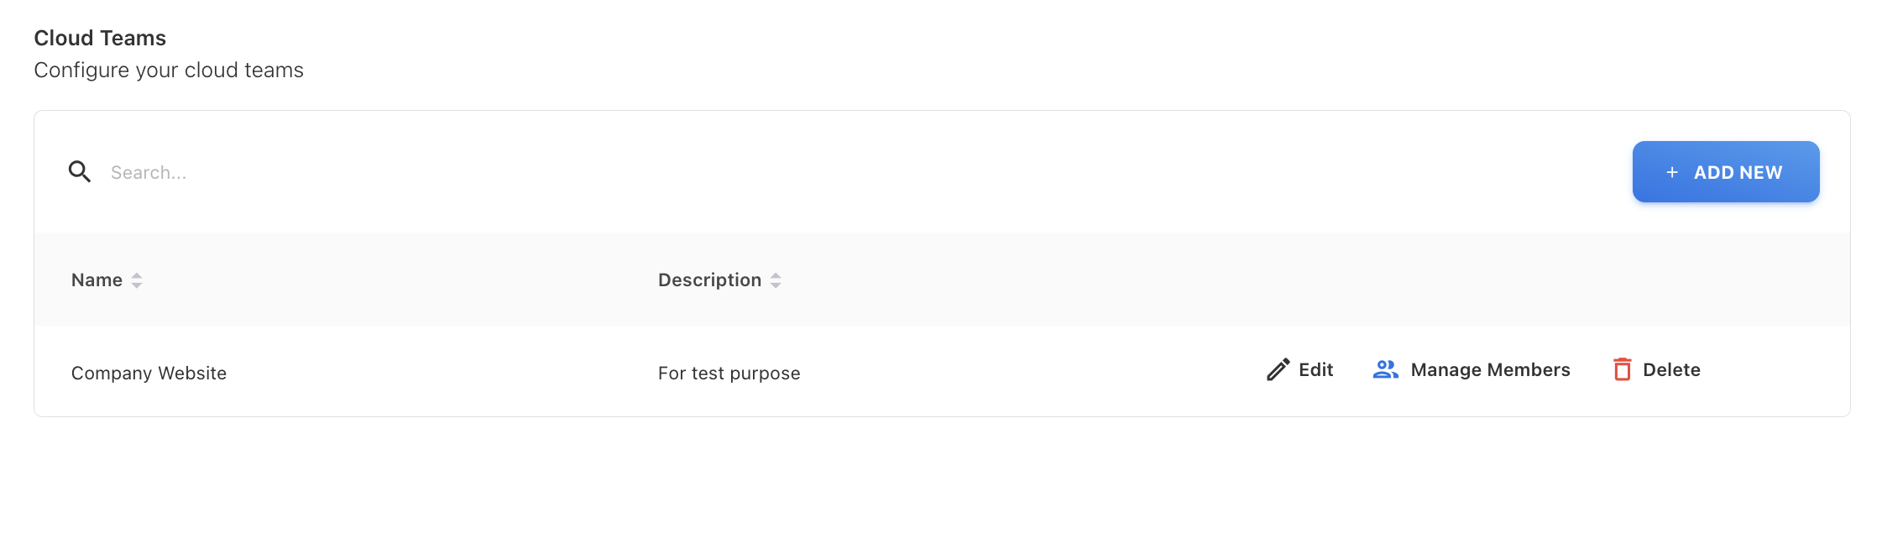Delete the Company Website team
The image size is (1882, 554).
point(1670,370)
